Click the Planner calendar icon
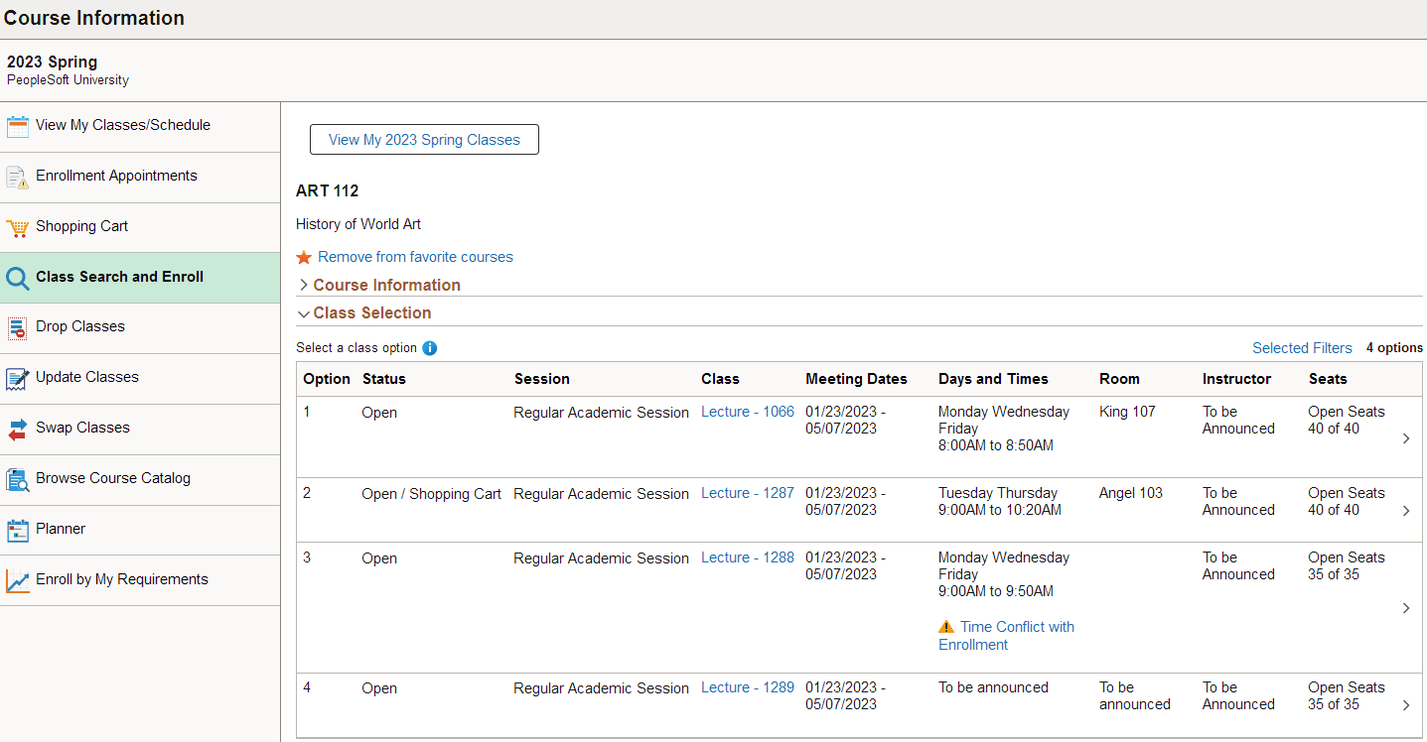This screenshot has width=1427, height=742. 18,530
